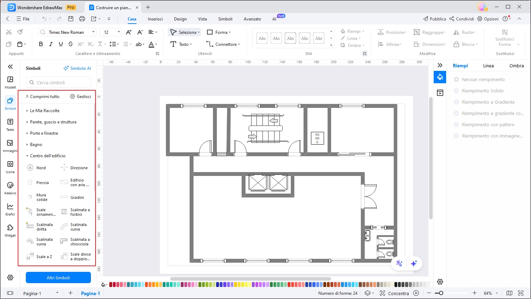Click the Cerca simboli search field
531x299 pixels.
58,83
